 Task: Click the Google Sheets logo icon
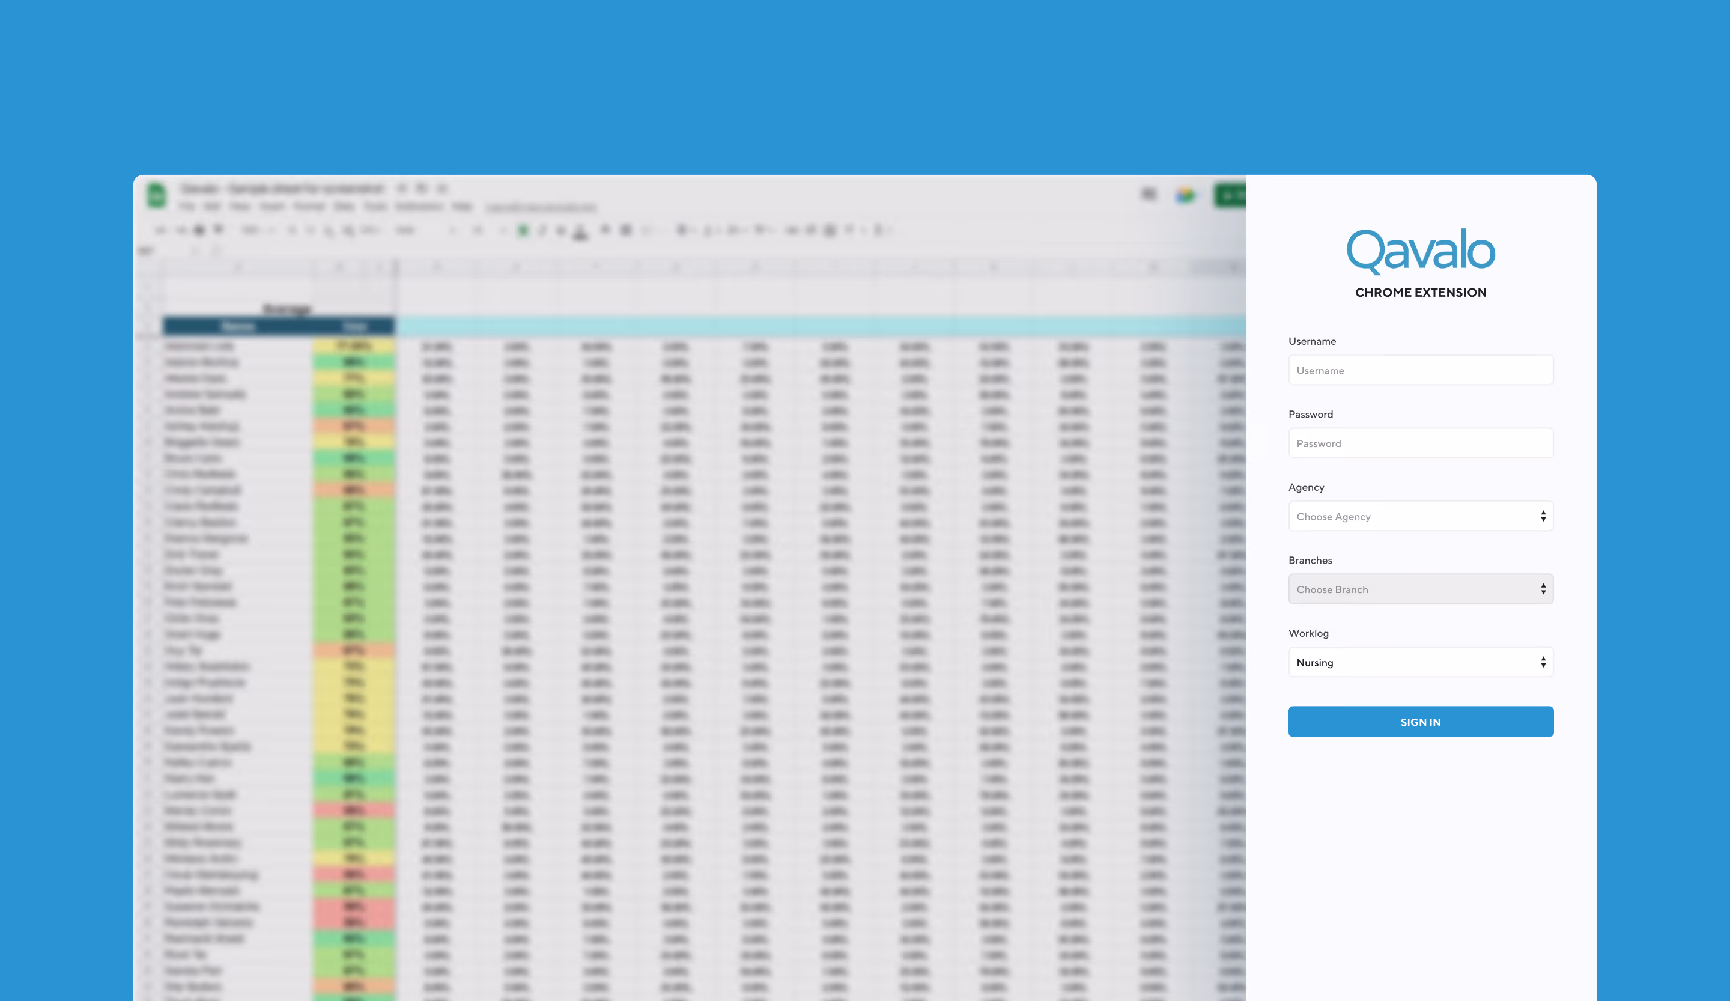click(x=157, y=195)
